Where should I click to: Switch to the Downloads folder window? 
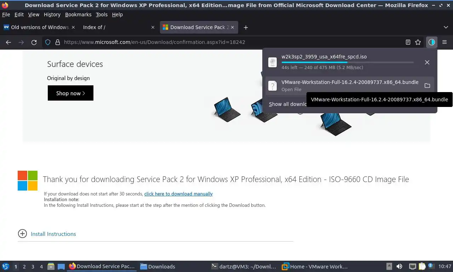[x=158, y=266]
